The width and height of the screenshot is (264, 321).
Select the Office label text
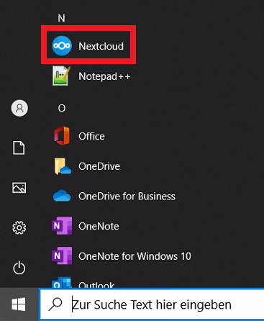click(91, 136)
